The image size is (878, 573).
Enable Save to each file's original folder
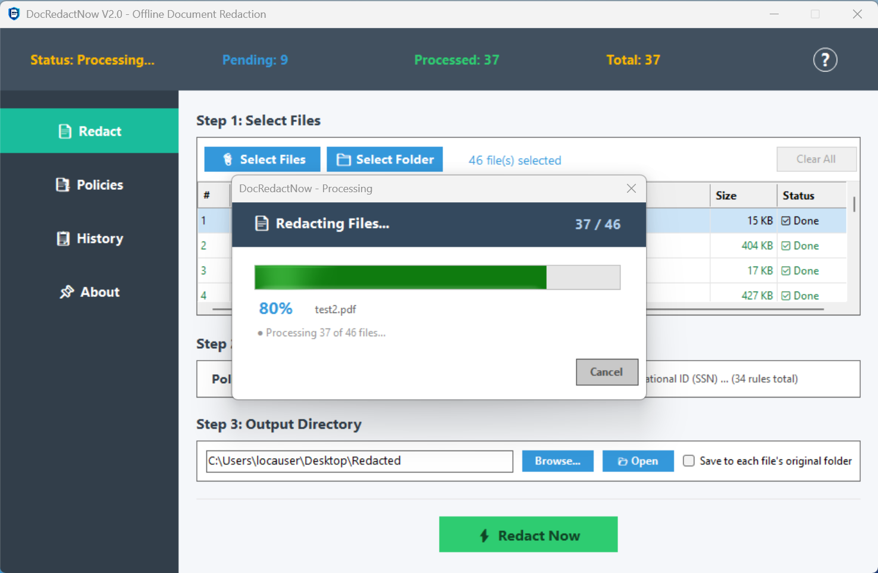tap(689, 461)
